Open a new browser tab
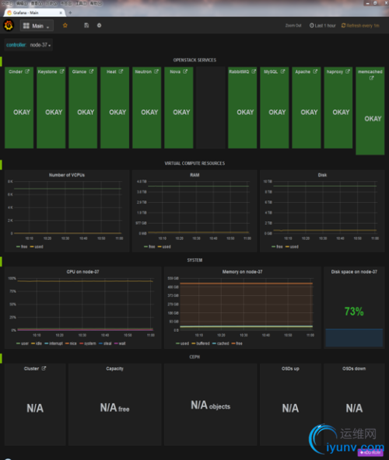 (x=70, y=12)
